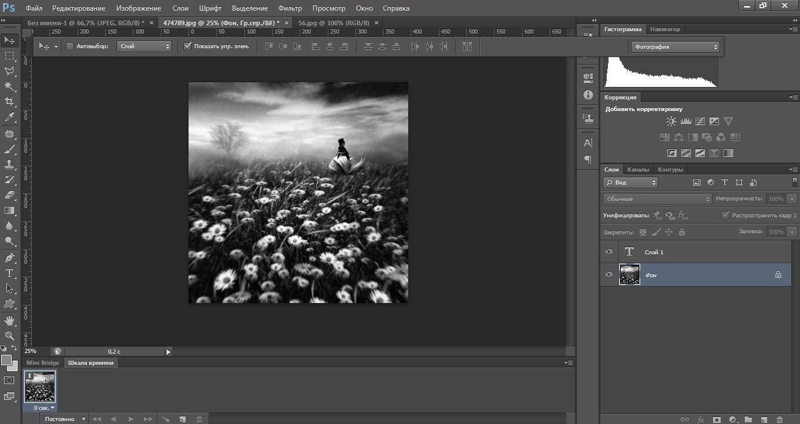Hide the Слой 1 layer
Image resolution: width=800 pixels, height=424 pixels.
pos(609,252)
